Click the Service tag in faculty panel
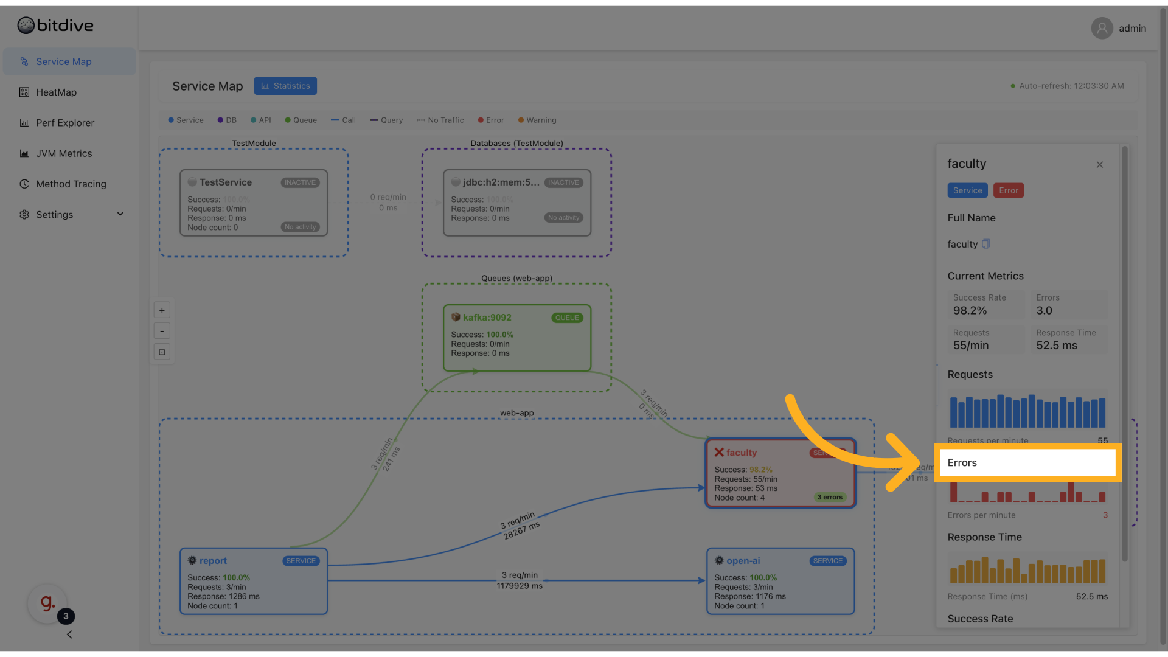1168x657 pixels. pos(967,190)
